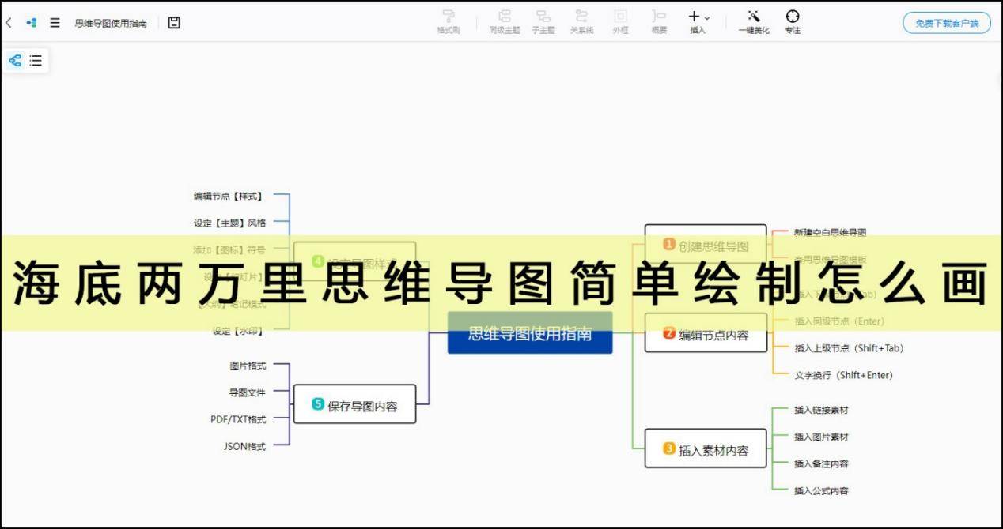The width and height of the screenshot is (1003, 529).
Task: Save the document with the save icon
Action: point(172,22)
